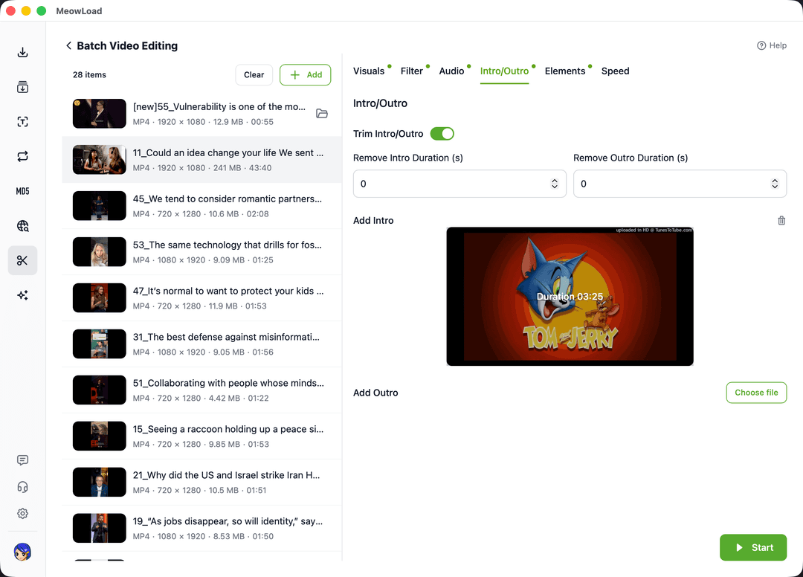Image resolution: width=803 pixels, height=577 pixels.
Task: Open the batch download sidebar icon
Action: (x=22, y=87)
